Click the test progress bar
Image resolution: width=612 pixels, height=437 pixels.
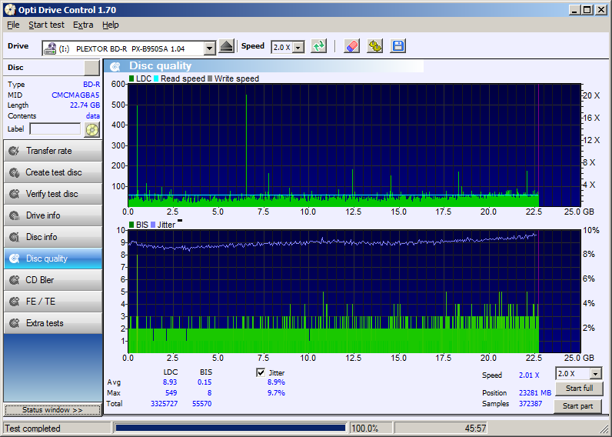(231, 428)
